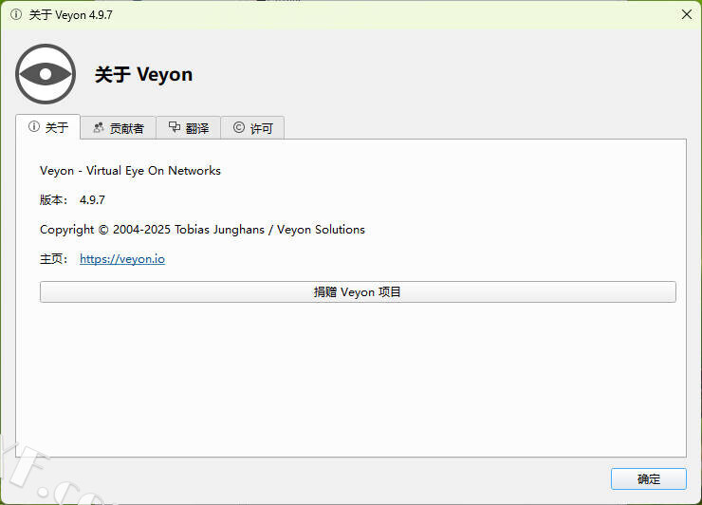
Task: Open the 贡献者 tab
Action: tap(119, 128)
